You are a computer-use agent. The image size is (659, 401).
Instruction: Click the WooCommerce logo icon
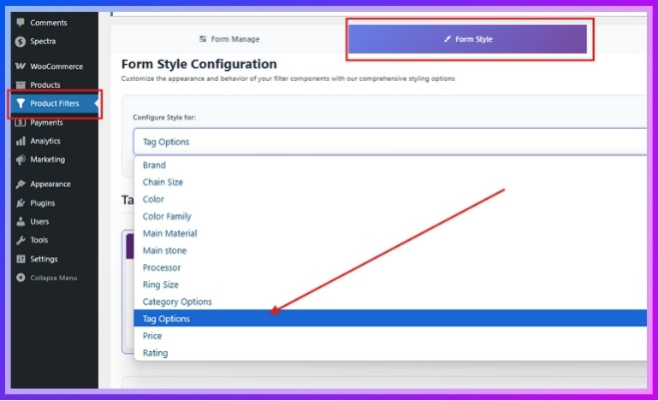tap(20, 67)
